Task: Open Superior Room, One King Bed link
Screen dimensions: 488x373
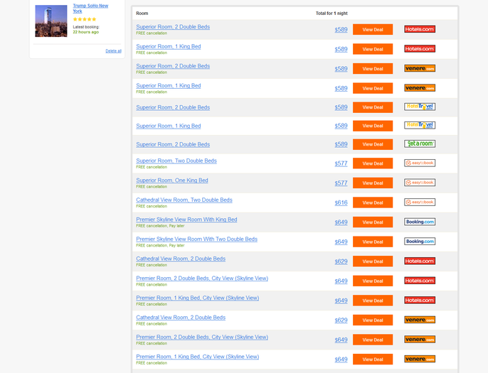Action: [172, 180]
